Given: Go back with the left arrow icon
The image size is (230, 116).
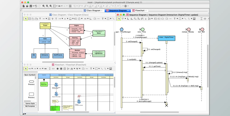Looking at the screenshot, I should [x=59, y=6].
